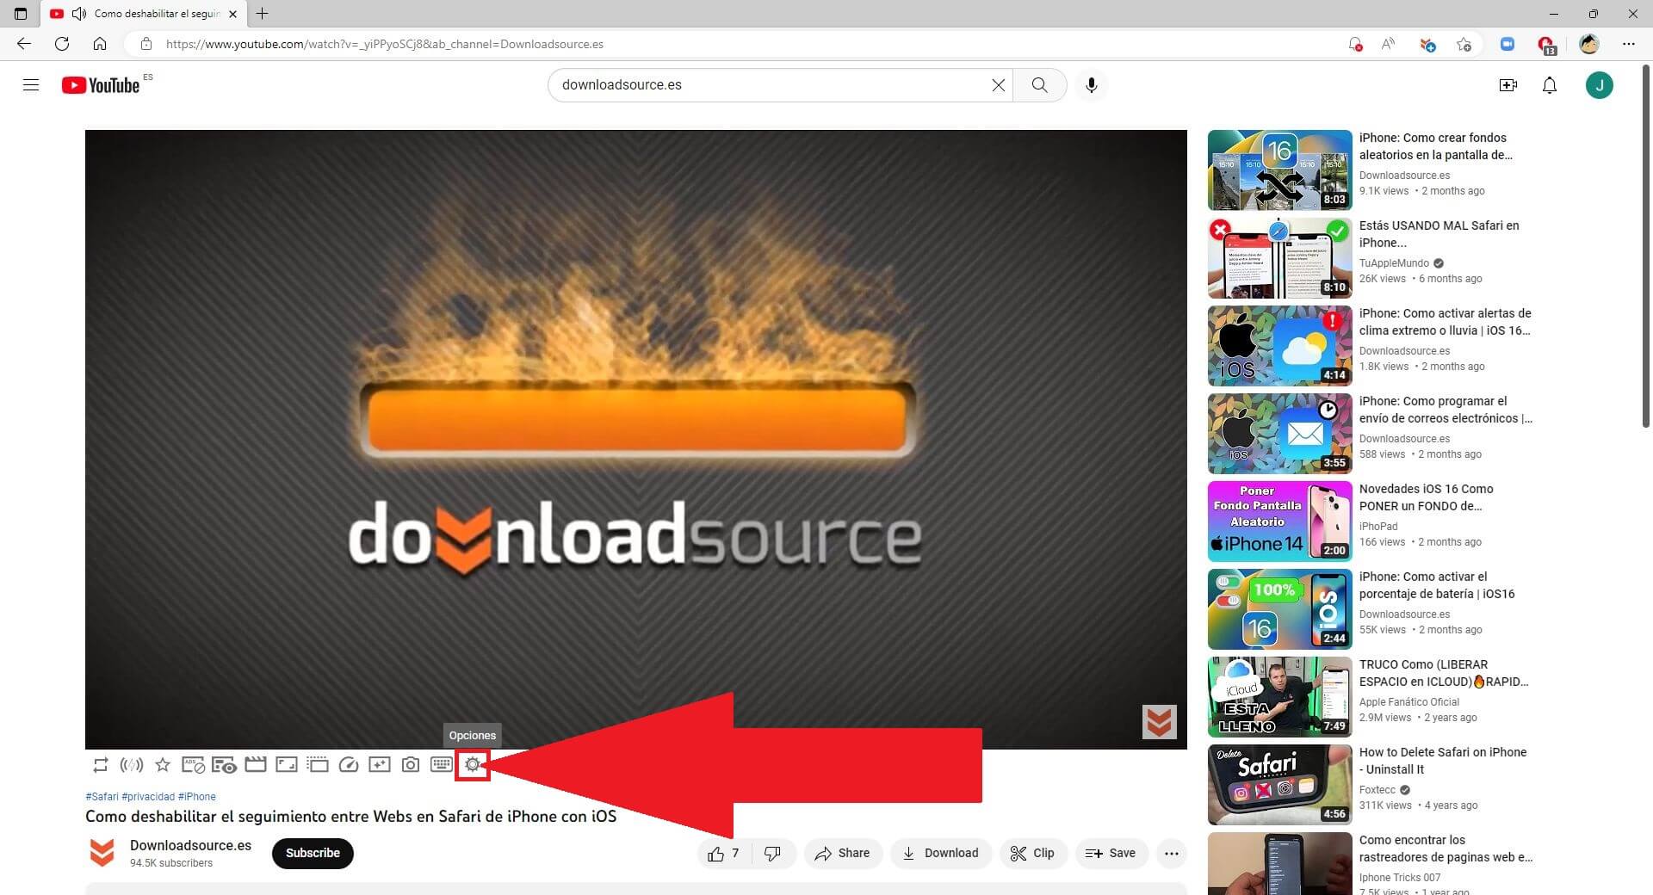This screenshot has height=895, width=1653.
Task: Open the 'Como crear fondos aleatorios' thumbnail
Action: pos(1279,170)
